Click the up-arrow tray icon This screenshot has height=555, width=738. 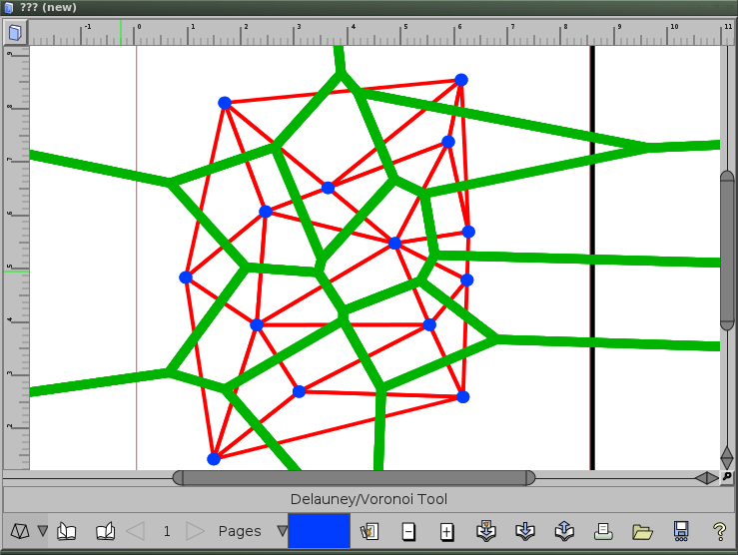click(563, 531)
